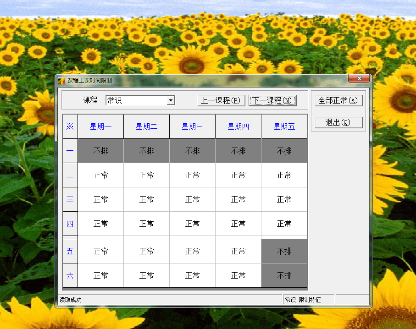Viewport: 416px width, 329px height.
Task: Click the app icon in the title bar
Action: (x=61, y=81)
